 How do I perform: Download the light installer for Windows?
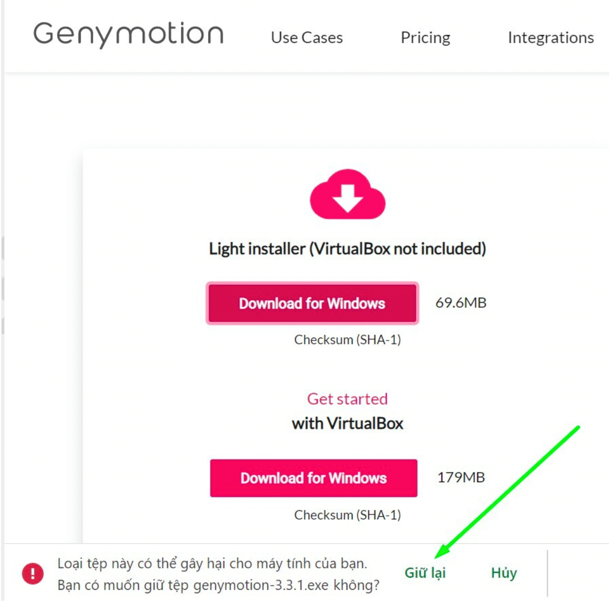[312, 303]
